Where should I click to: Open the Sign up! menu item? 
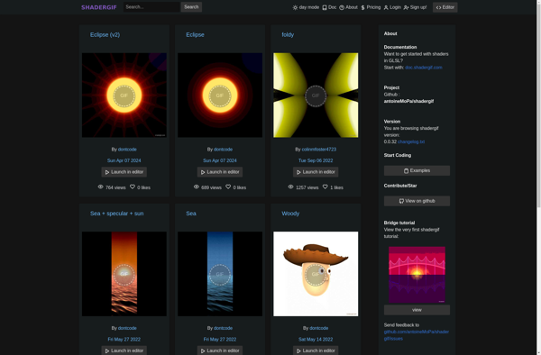[415, 7]
